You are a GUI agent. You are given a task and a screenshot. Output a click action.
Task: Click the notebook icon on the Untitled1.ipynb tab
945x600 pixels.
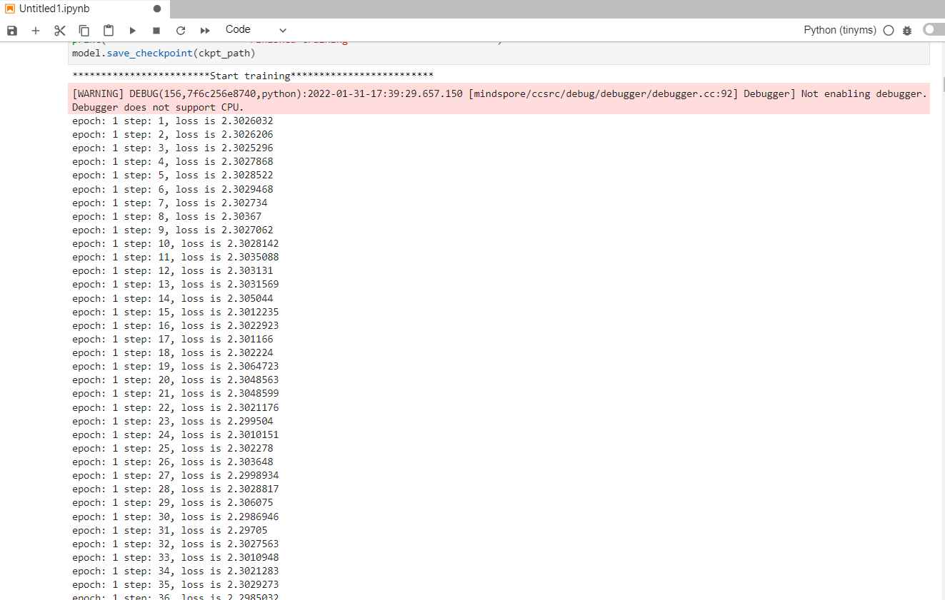pyautogui.click(x=10, y=9)
